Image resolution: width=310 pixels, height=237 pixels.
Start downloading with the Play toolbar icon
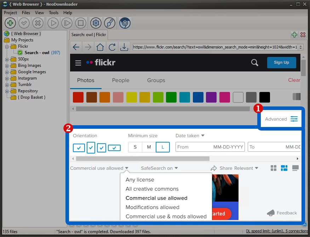point(52,23)
